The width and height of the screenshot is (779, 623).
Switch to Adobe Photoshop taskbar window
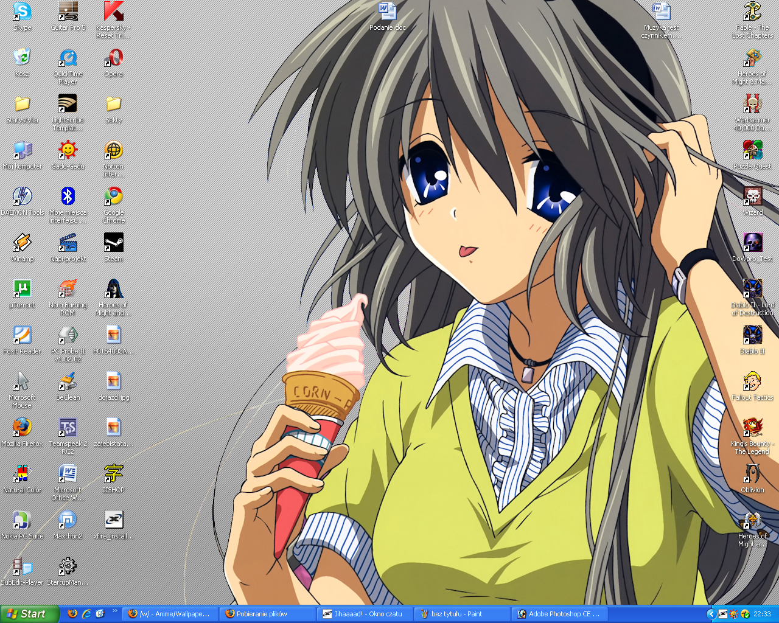pyautogui.click(x=559, y=614)
